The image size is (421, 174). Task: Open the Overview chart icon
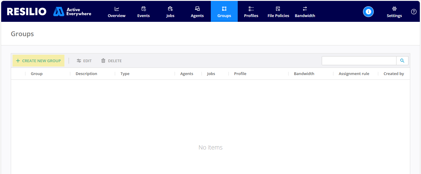[x=117, y=9]
